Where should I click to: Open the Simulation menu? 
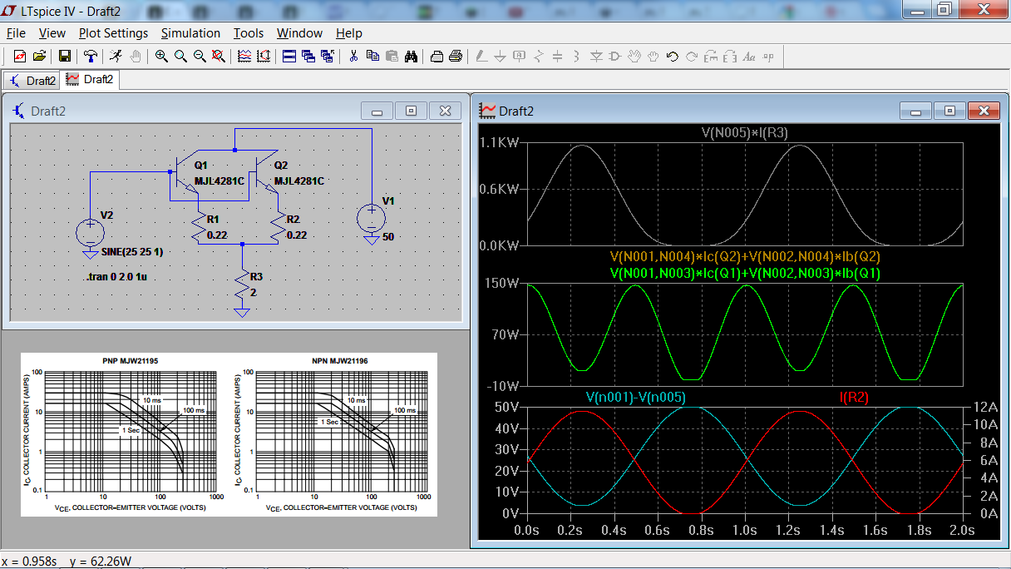click(x=190, y=33)
